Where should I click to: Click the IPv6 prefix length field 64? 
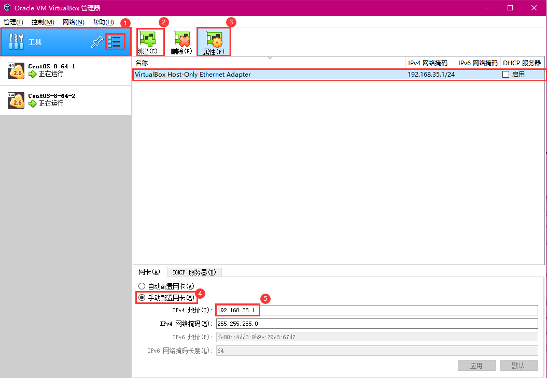pos(377,351)
